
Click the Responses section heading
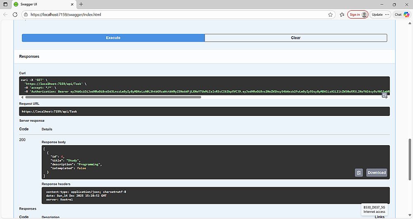coord(29,57)
